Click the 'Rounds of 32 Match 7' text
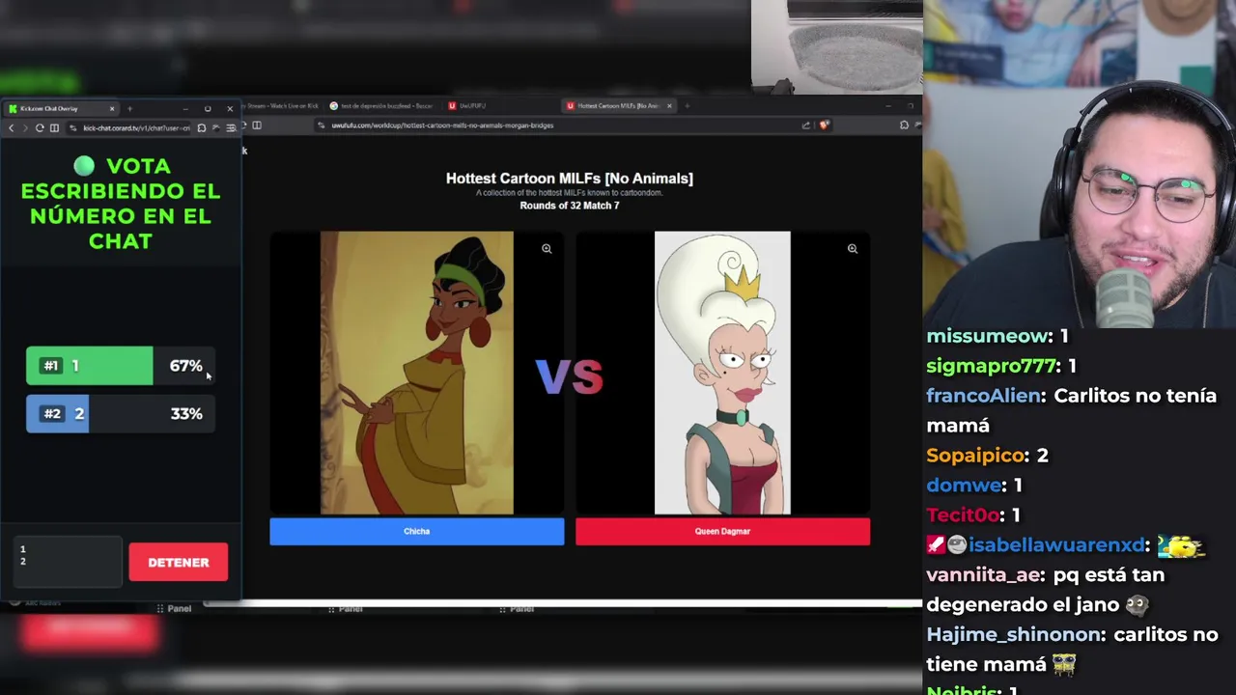The height and width of the screenshot is (695, 1236). click(570, 206)
